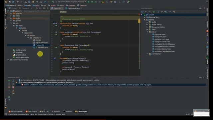Image resolution: width=213 pixels, height=120 pixels.
Task: Run the current configuration with green play button
Action: [x=89, y=2]
